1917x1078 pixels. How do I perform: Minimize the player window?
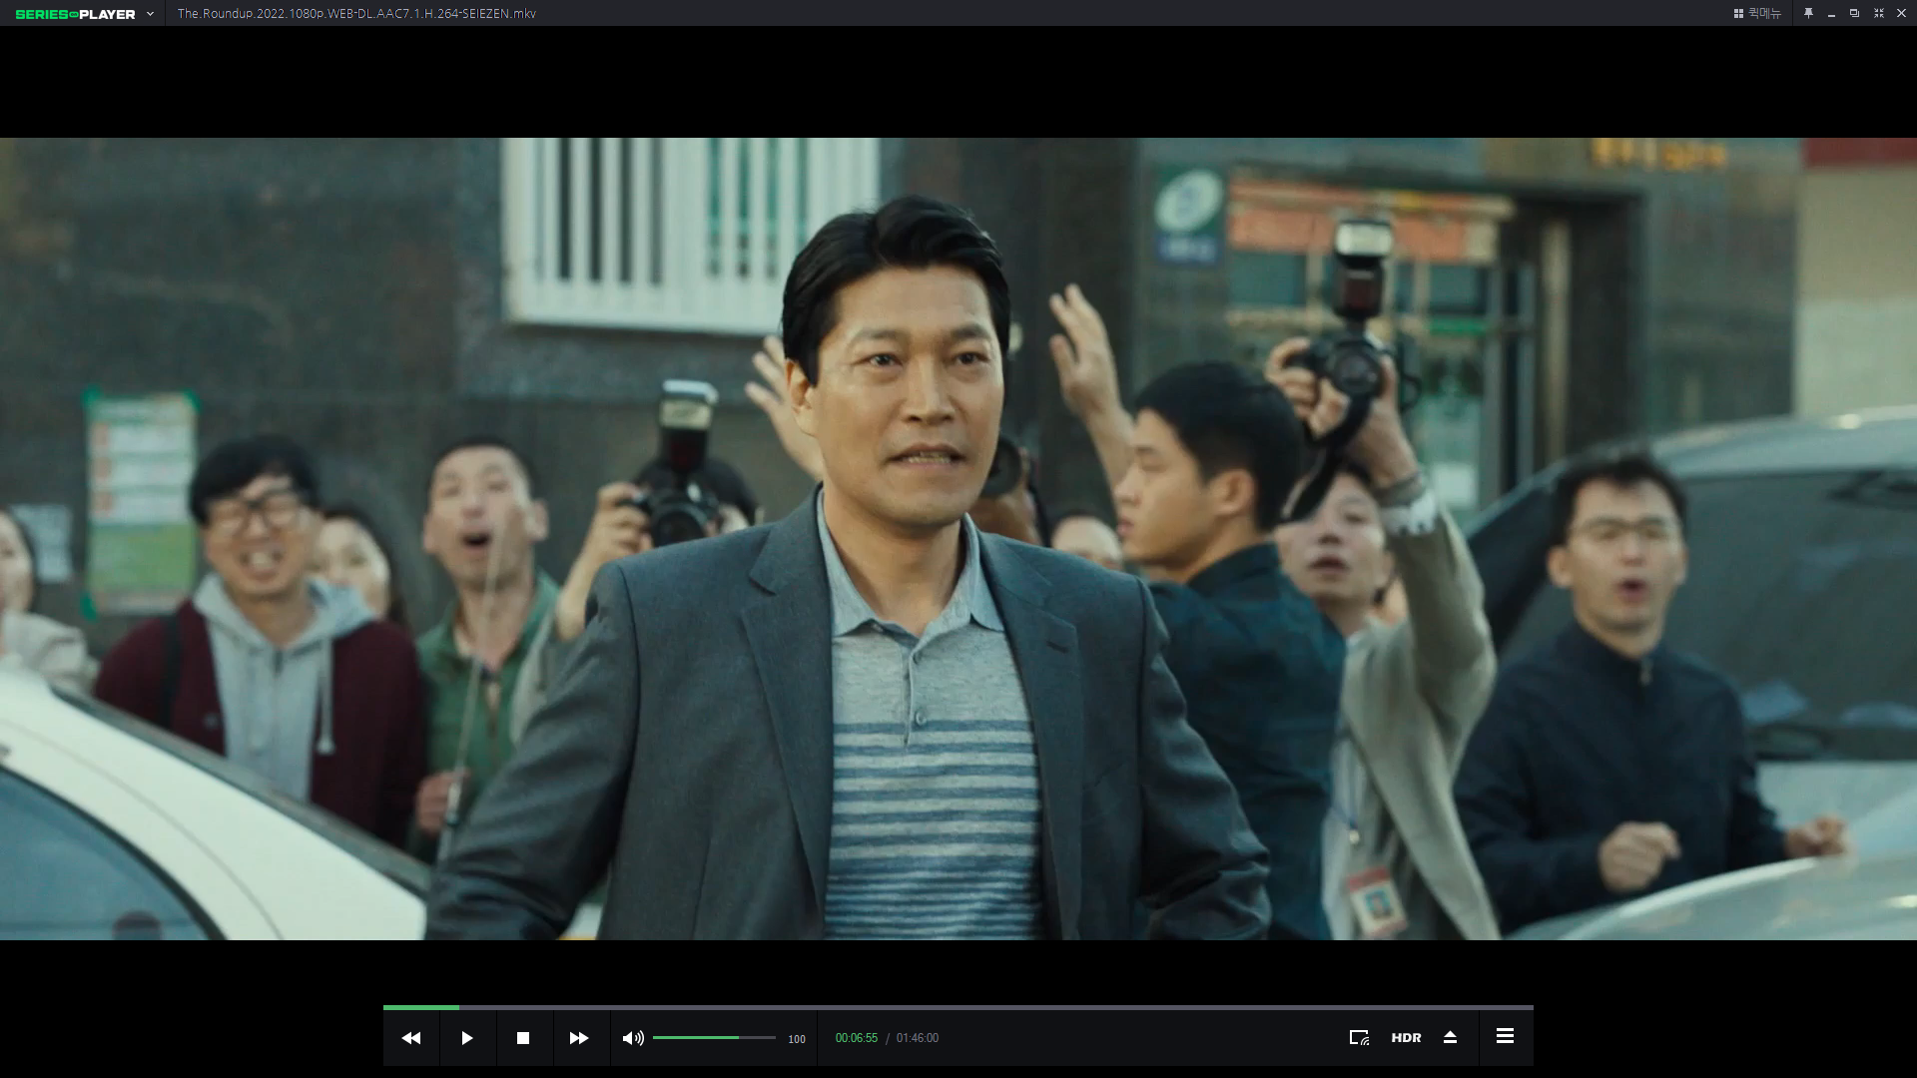click(x=1831, y=14)
